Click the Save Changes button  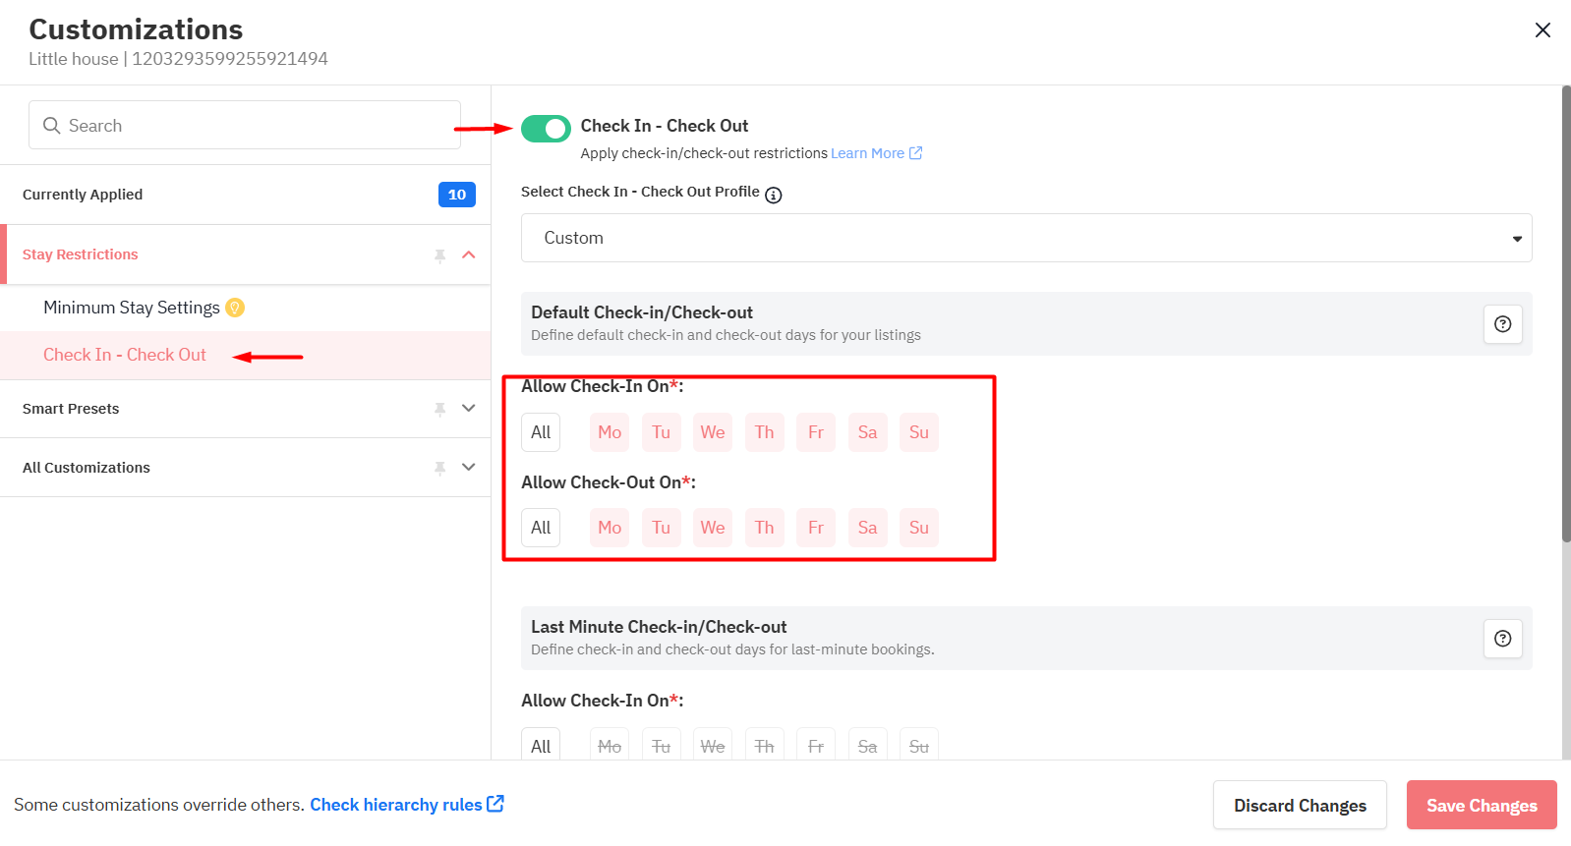pos(1481,805)
